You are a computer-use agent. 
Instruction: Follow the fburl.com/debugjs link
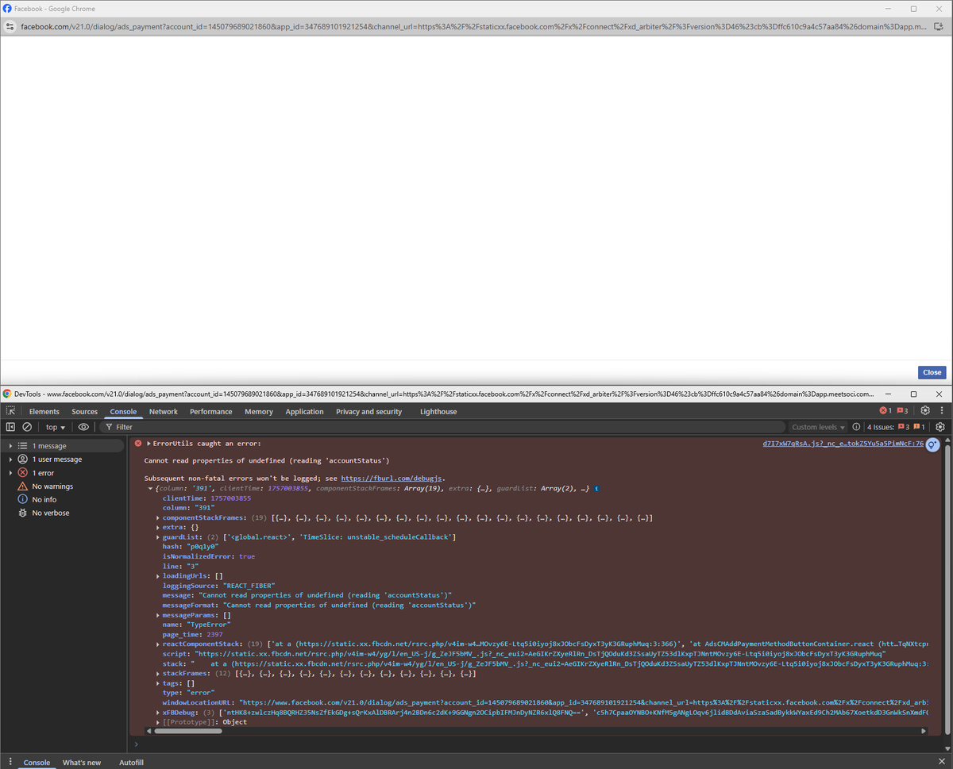point(392,479)
